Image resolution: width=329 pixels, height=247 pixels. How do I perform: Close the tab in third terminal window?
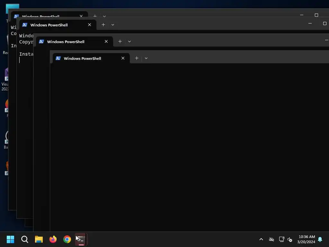pos(90,24)
